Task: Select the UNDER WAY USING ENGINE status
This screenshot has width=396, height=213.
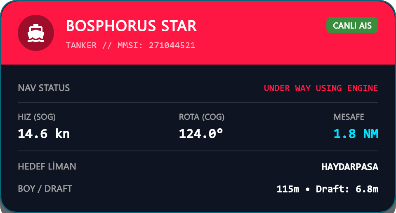Action: tap(321, 88)
